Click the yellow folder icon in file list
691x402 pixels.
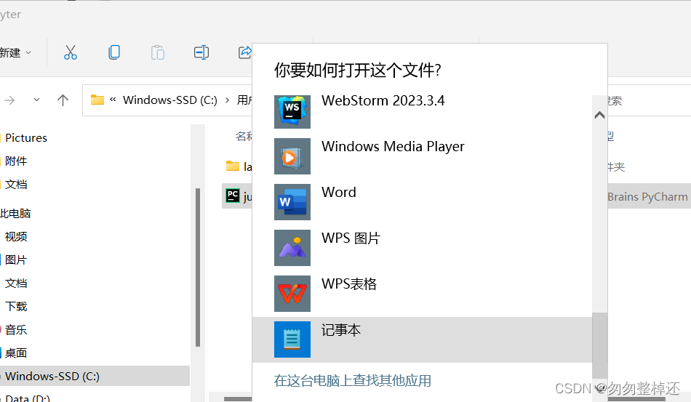coord(232,166)
